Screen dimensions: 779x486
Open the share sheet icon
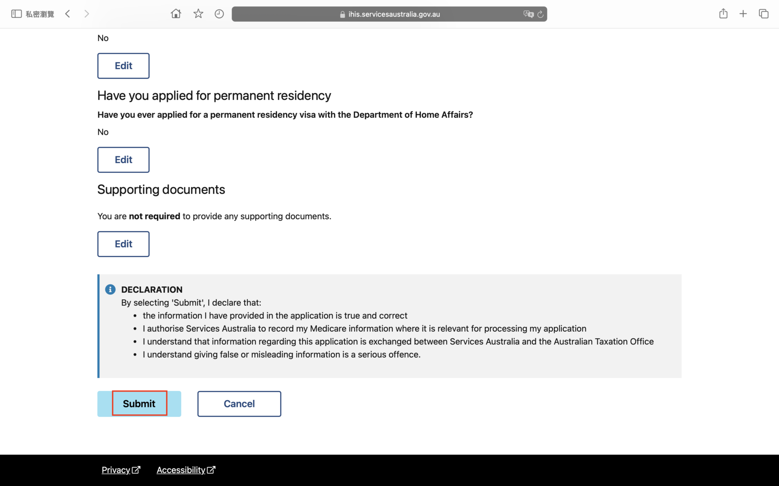(x=723, y=14)
